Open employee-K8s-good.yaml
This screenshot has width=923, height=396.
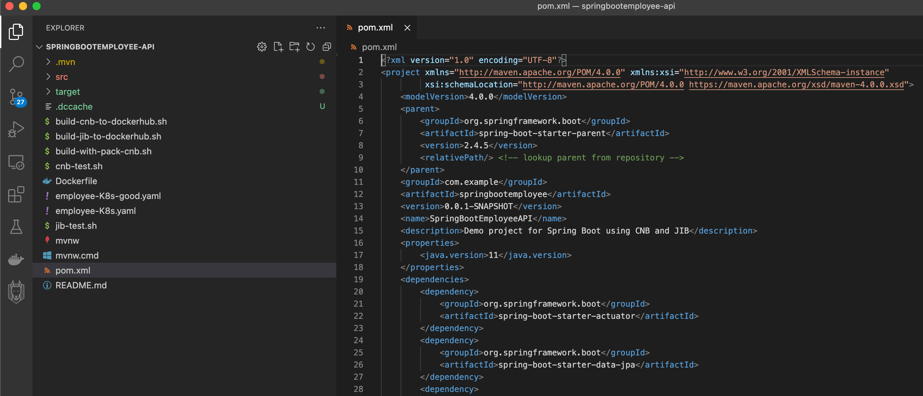tap(184, 196)
